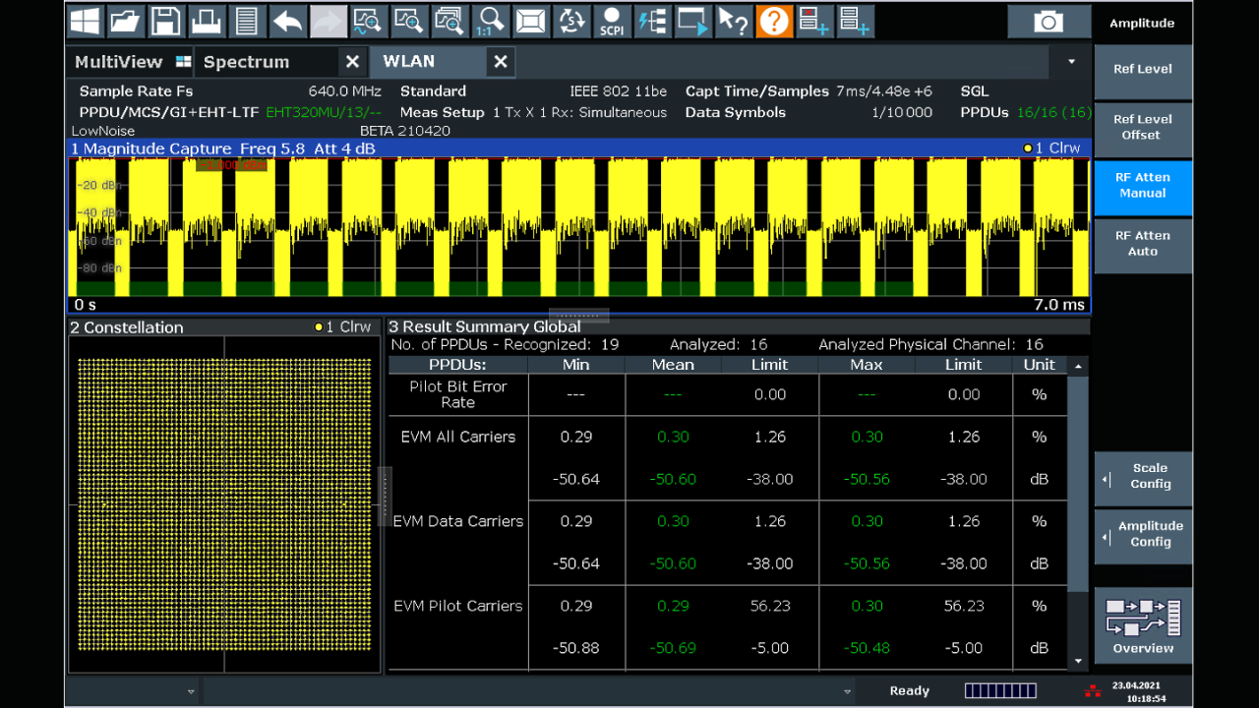Select the single-window zoom magnifier icon
This screenshot has height=708, width=1259.
[408, 21]
